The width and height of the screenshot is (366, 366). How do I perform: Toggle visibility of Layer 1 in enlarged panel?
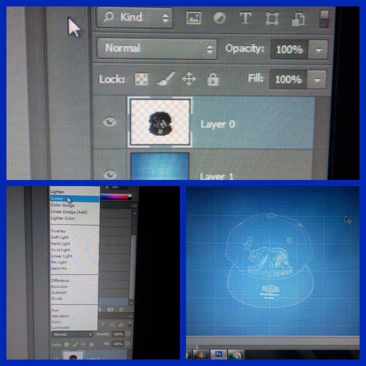coord(109,174)
